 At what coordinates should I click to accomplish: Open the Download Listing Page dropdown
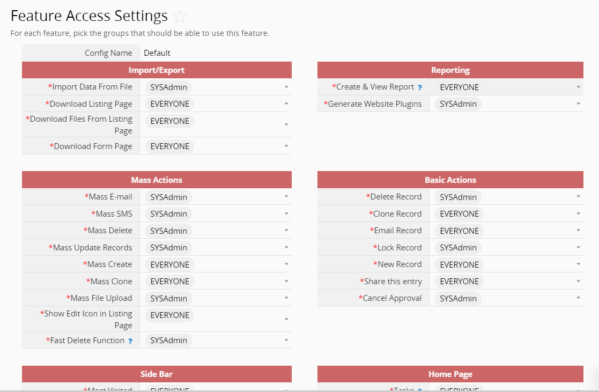click(x=286, y=103)
